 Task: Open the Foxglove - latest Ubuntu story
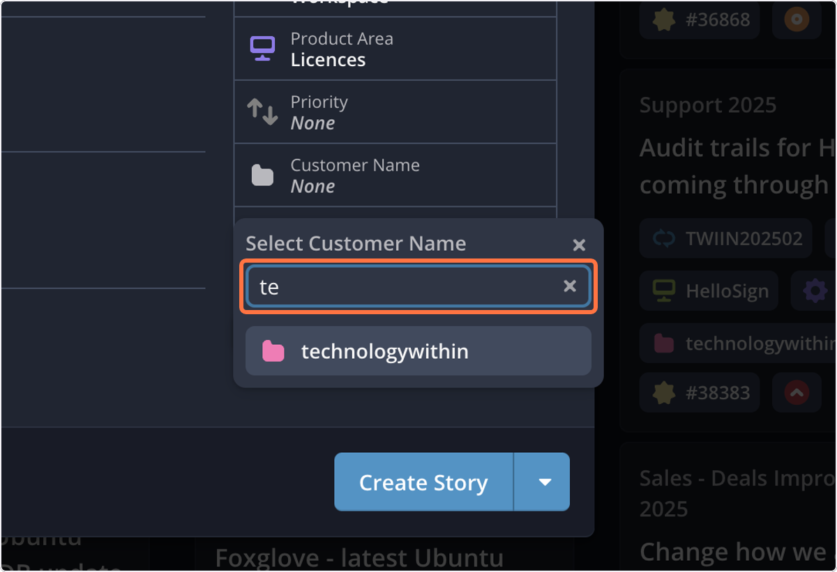[x=359, y=558]
